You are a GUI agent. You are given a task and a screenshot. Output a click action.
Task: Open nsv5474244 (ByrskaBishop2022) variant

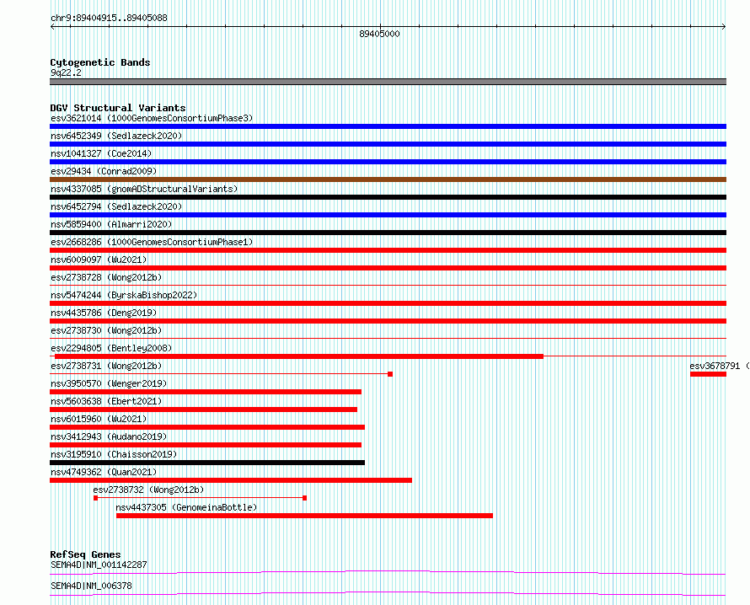tap(124, 295)
